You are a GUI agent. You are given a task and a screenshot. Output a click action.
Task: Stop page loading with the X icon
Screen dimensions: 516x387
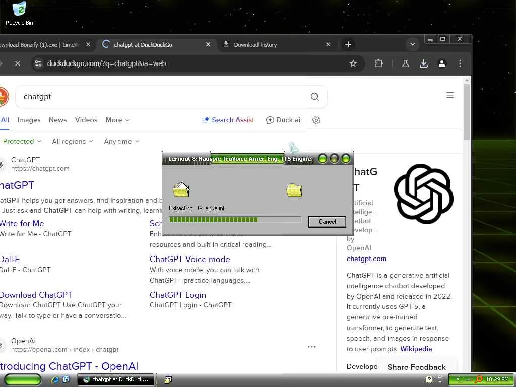coord(18,63)
